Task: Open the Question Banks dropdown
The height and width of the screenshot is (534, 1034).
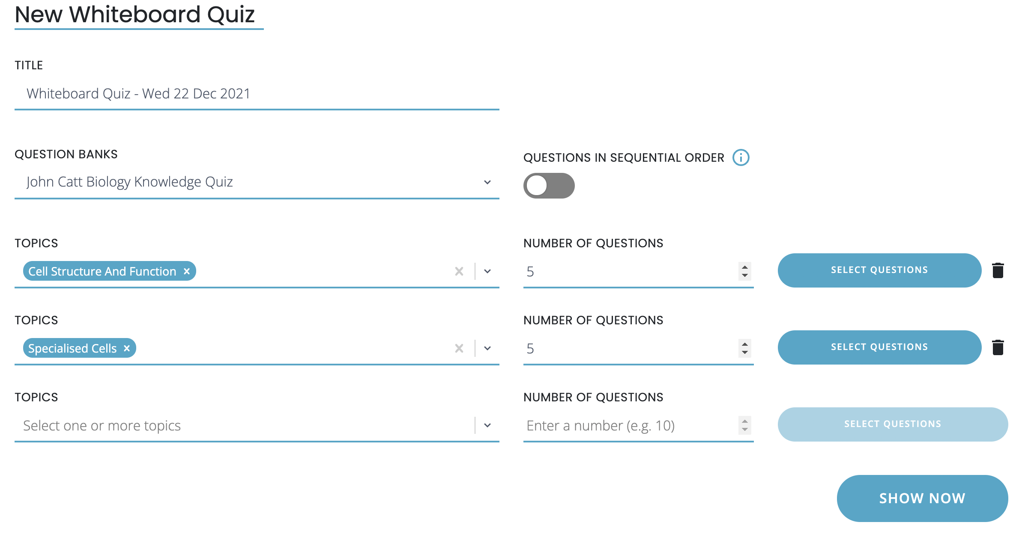Action: (x=487, y=182)
